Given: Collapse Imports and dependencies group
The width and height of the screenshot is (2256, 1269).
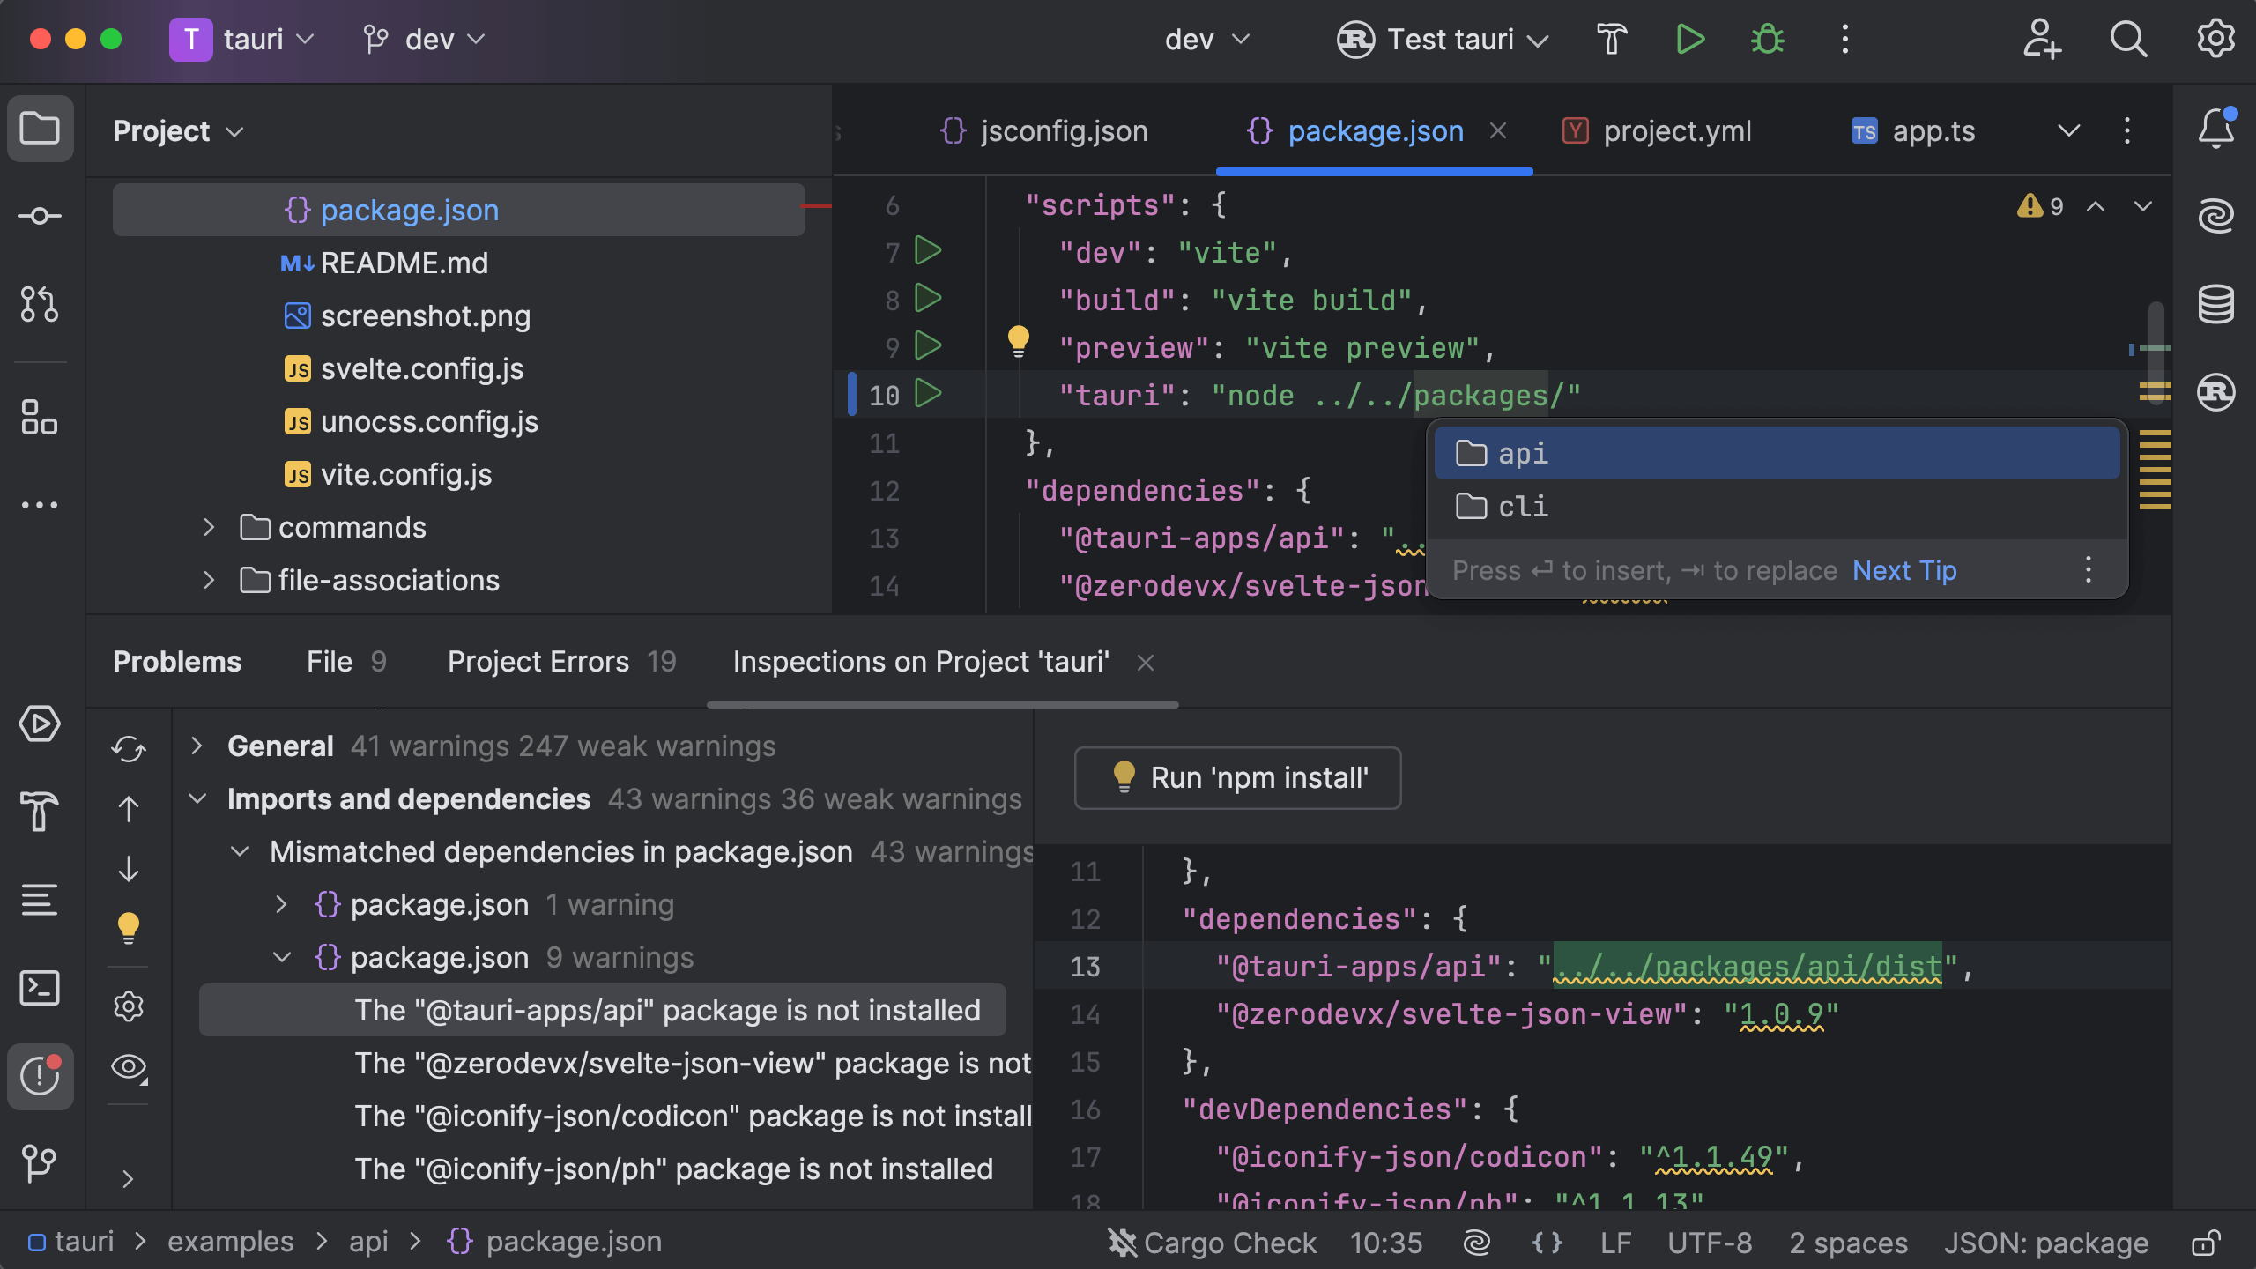Looking at the screenshot, I should tap(197, 799).
